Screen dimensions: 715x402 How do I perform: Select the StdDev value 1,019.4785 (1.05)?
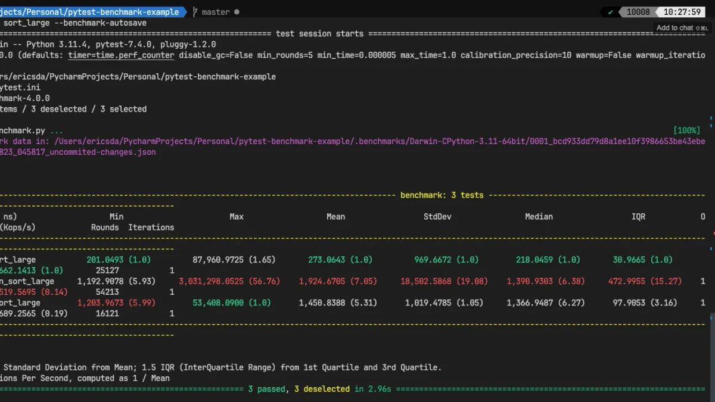pyautogui.click(x=444, y=302)
